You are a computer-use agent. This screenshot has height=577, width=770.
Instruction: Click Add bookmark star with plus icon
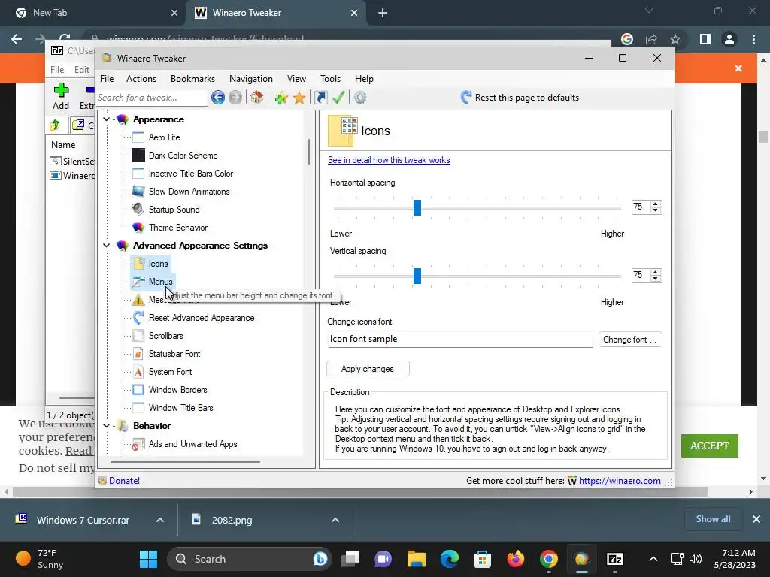click(281, 98)
